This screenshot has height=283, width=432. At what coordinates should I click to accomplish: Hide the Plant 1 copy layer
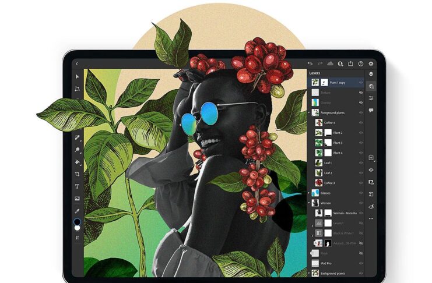[361, 83]
